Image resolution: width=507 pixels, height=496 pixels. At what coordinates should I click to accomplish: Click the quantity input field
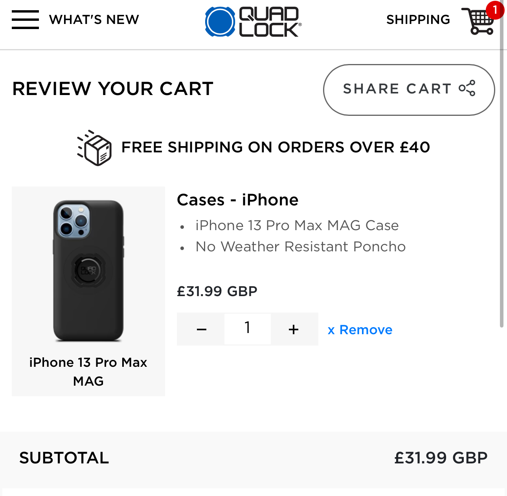247,328
